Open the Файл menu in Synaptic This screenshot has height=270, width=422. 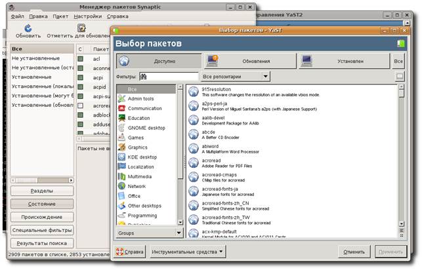coord(18,16)
